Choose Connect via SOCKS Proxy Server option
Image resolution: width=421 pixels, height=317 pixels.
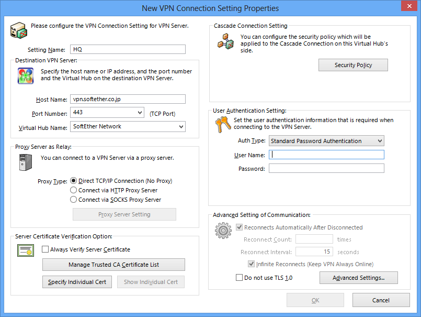click(x=73, y=200)
